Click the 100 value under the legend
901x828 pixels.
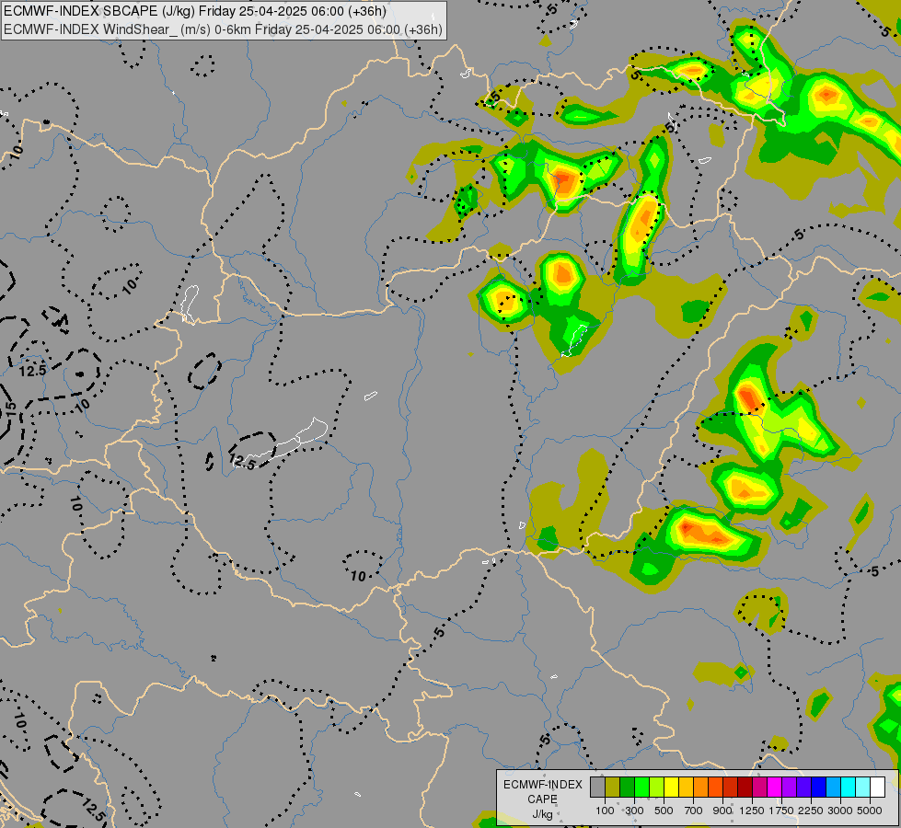point(605,811)
